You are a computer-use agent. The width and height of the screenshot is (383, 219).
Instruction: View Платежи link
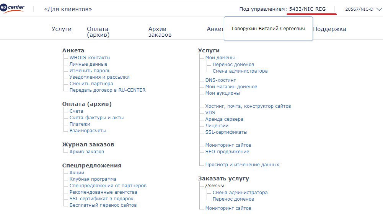[80, 124]
